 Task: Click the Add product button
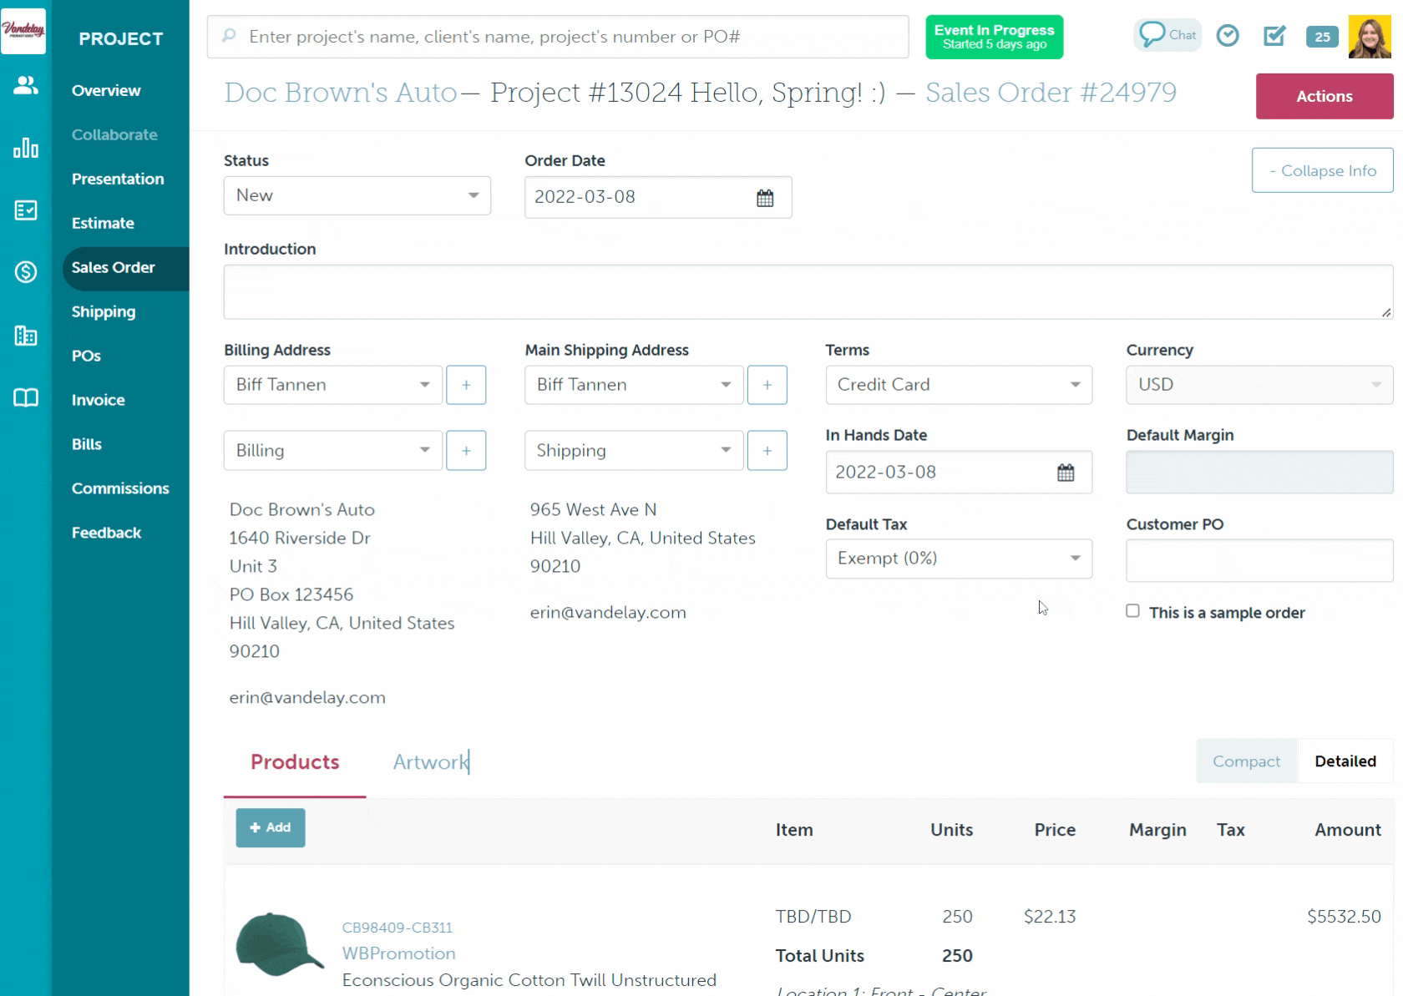tap(270, 827)
